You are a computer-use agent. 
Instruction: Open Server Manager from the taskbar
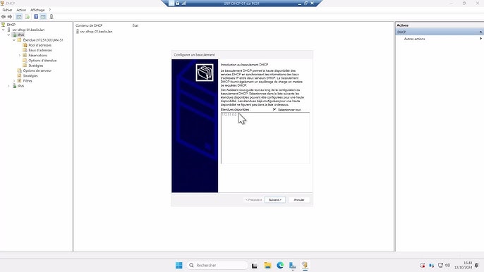[293, 265]
